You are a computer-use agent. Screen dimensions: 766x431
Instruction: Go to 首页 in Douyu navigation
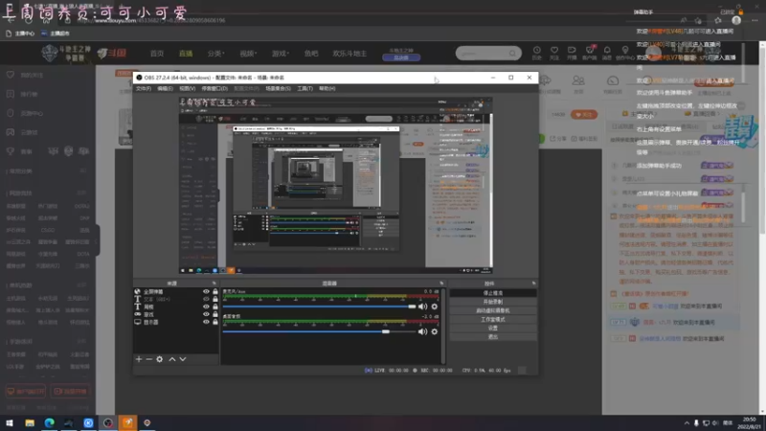pos(157,54)
